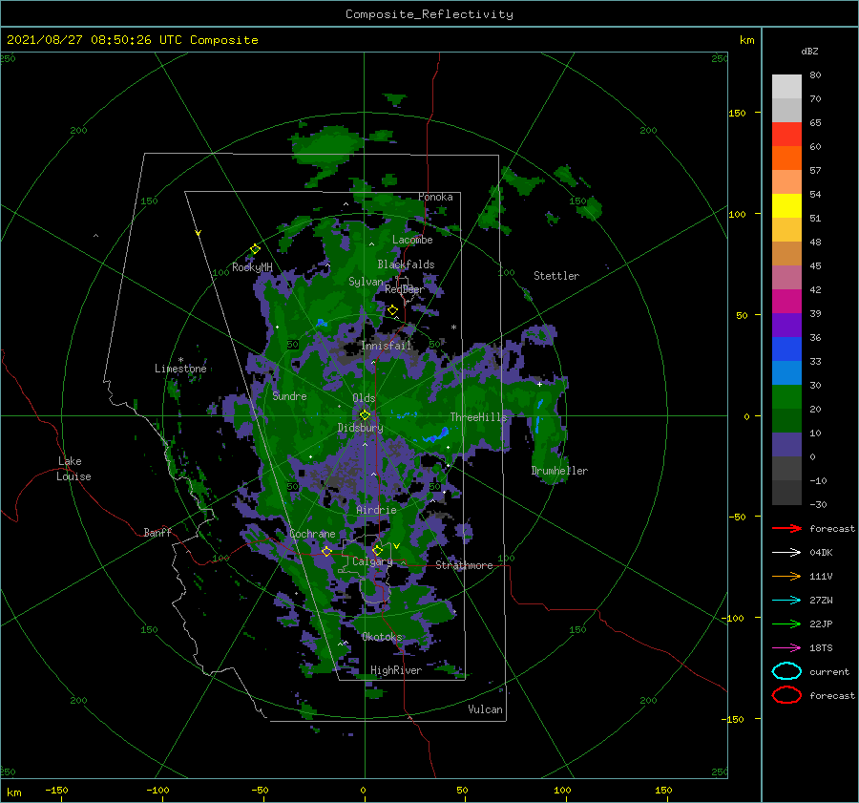Screen dimensions: 859x803
Task: Click the 'current' legend text
Action: point(829,671)
